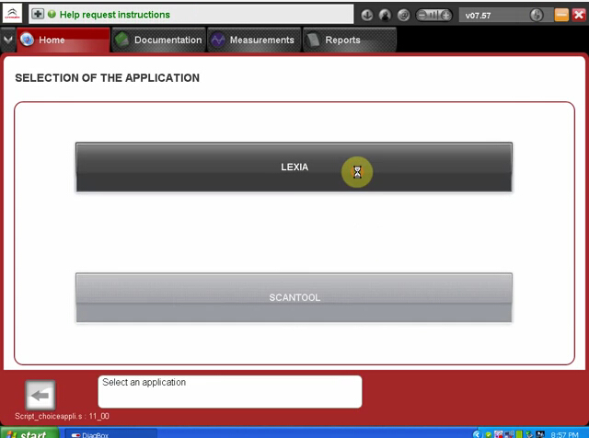Switch to the Home tab

(x=64, y=40)
